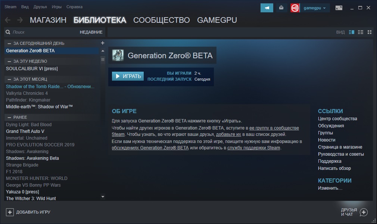Maximize the Steam window
Viewport: 377px width, 224px height.
tap(360, 8)
